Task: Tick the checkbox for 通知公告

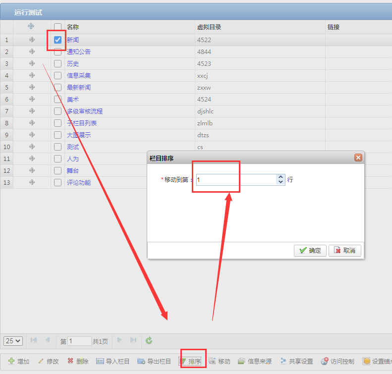Action: [x=58, y=52]
